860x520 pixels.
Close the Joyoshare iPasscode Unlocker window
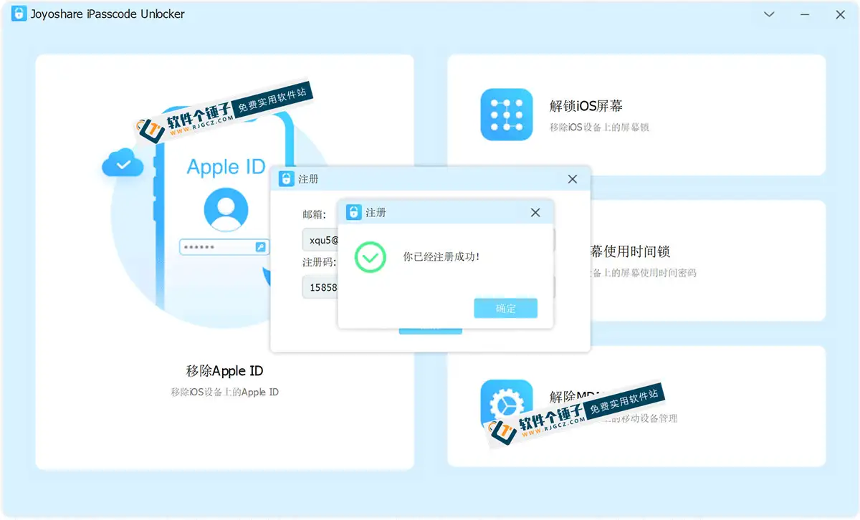pyautogui.click(x=841, y=14)
